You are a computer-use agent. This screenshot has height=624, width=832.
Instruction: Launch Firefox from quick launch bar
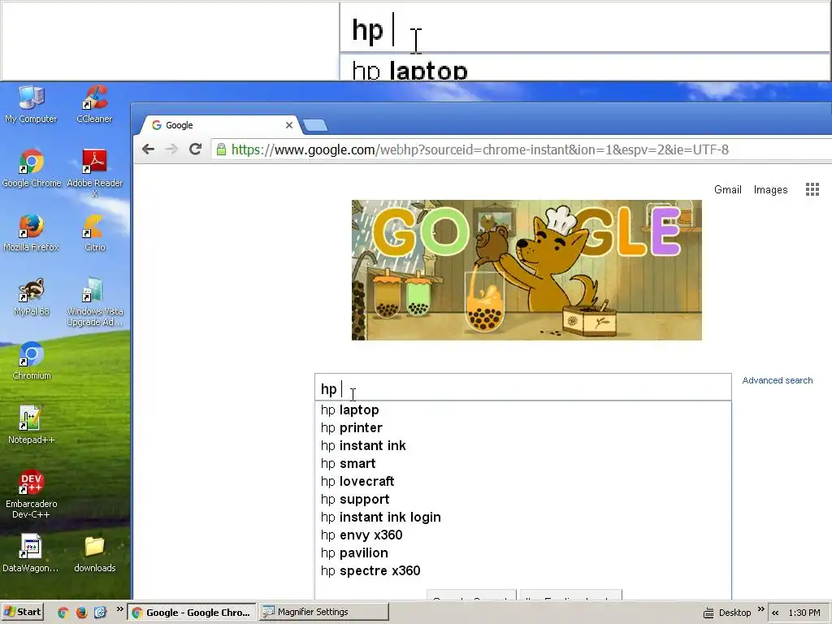pos(81,613)
